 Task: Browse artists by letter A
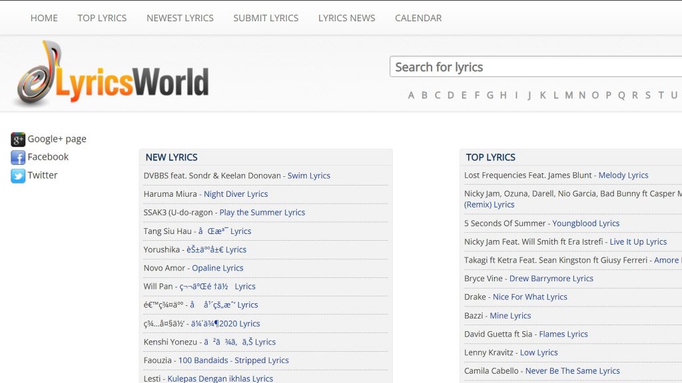click(x=411, y=95)
